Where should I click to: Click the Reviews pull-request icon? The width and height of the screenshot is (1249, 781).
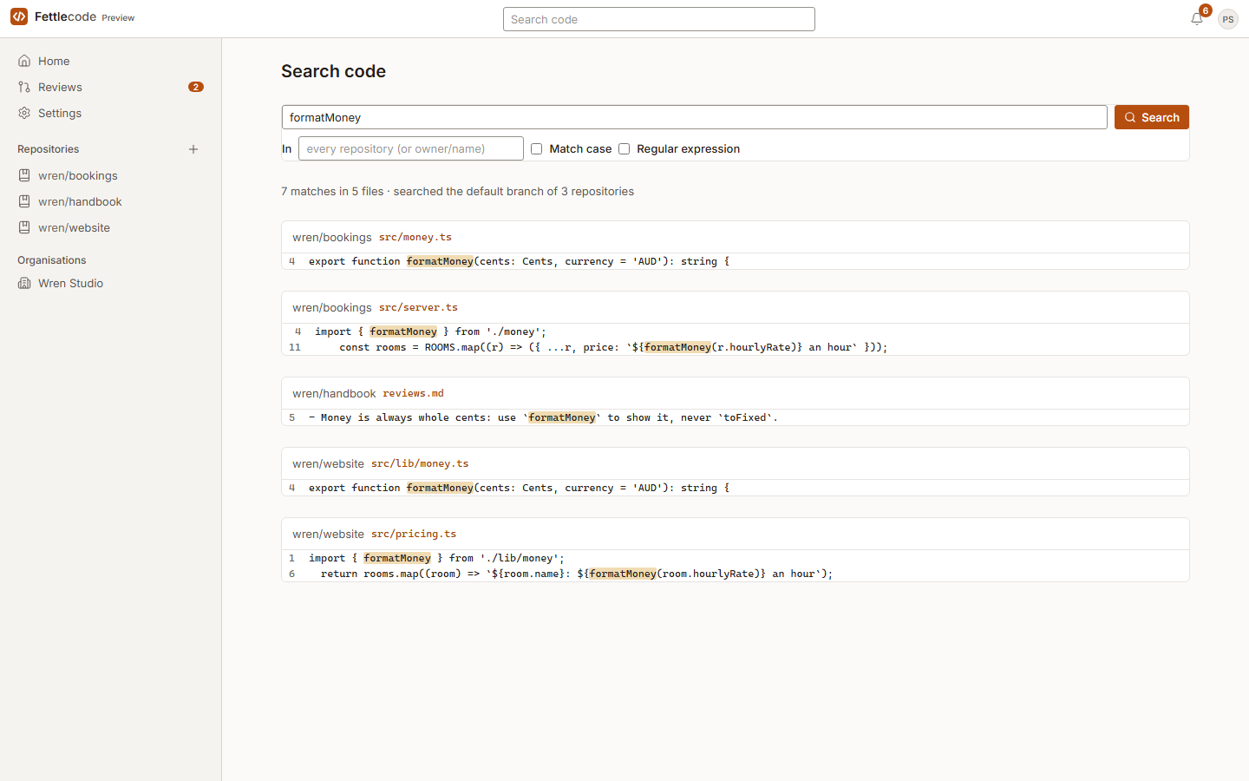[24, 87]
